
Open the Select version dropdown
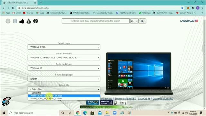64,57
